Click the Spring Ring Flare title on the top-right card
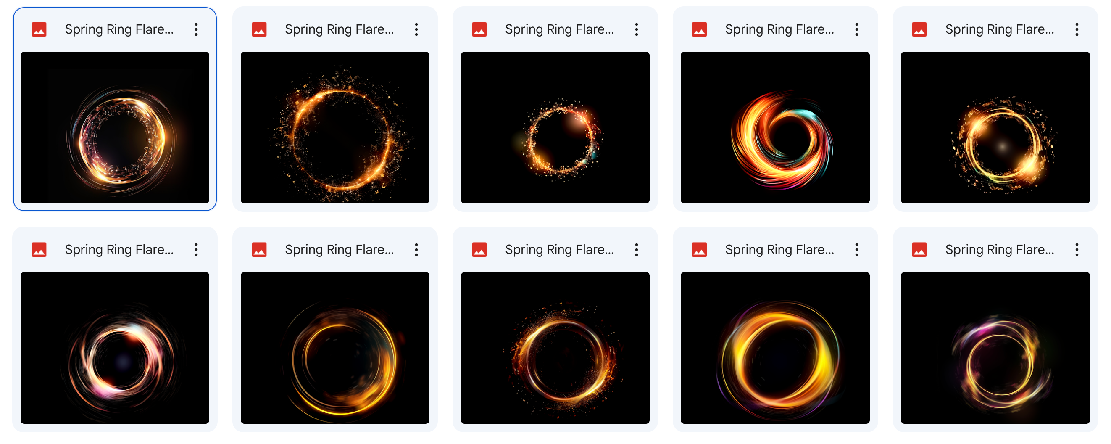This screenshot has height=444, width=1111. 1000,29
